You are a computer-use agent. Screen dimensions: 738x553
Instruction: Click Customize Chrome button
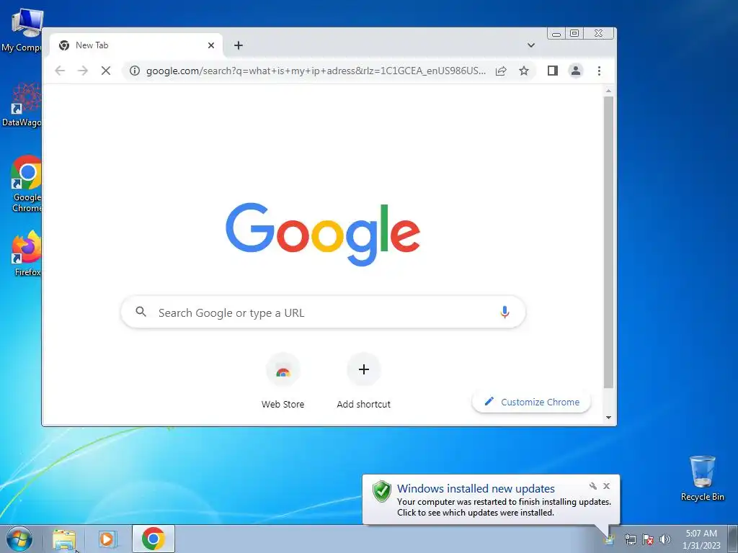pyautogui.click(x=531, y=402)
